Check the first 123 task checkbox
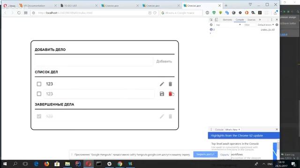 coord(39,84)
